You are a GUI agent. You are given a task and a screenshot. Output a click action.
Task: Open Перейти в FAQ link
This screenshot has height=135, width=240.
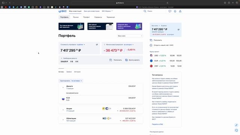[157, 124]
